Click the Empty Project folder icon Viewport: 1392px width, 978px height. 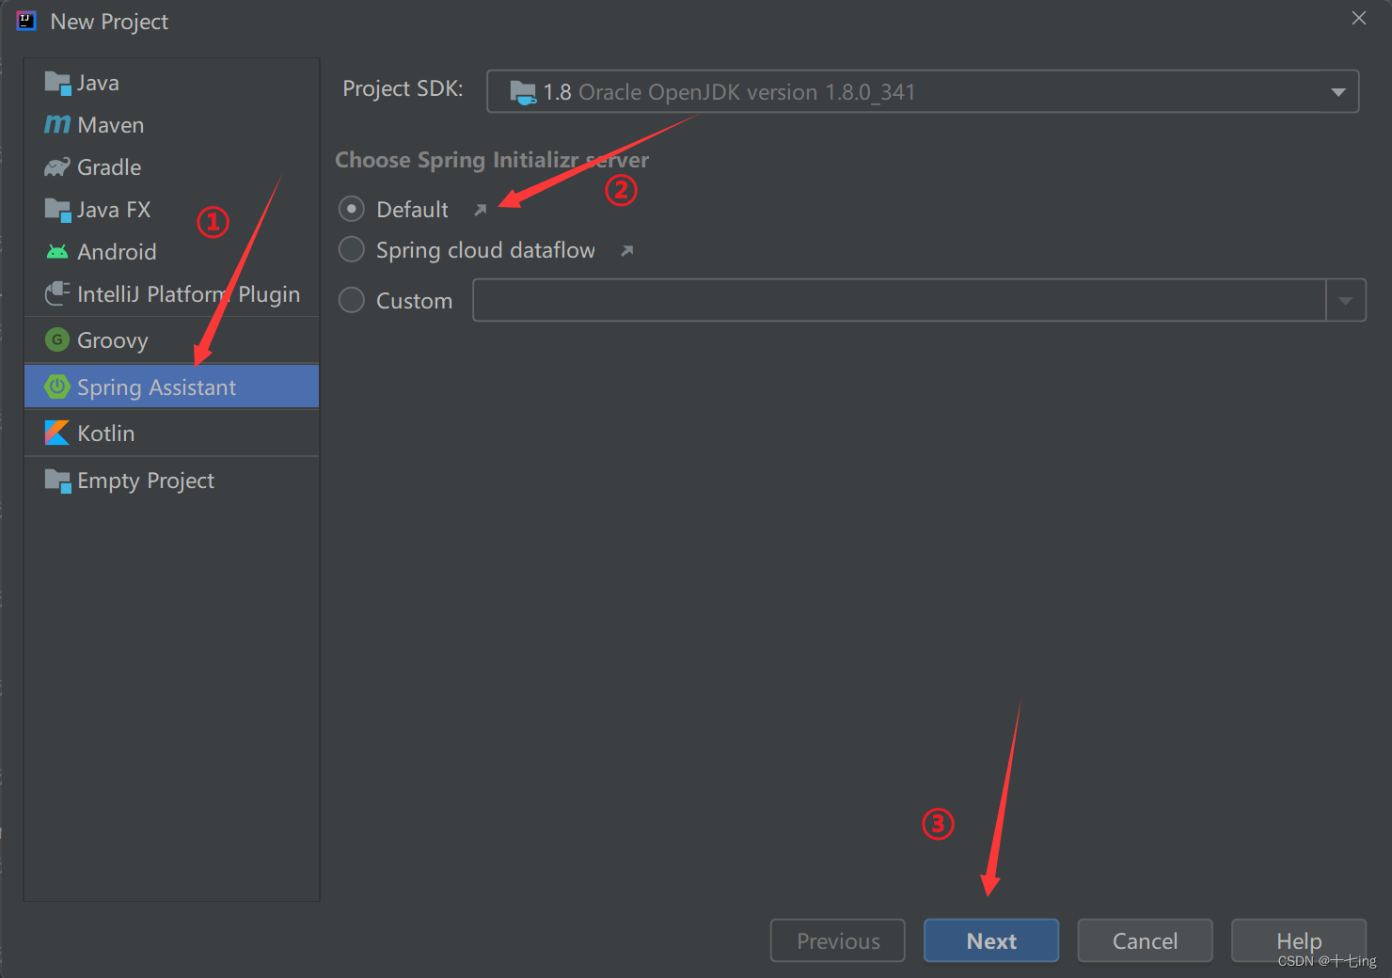click(57, 481)
